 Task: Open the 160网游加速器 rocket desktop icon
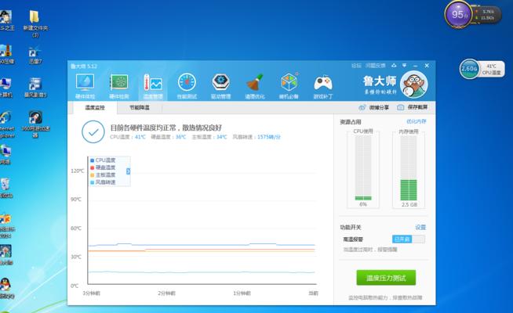click(x=35, y=124)
